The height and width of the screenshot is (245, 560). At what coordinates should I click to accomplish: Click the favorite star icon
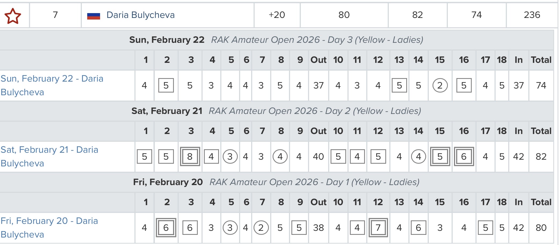pyautogui.click(x=13, y=16)
